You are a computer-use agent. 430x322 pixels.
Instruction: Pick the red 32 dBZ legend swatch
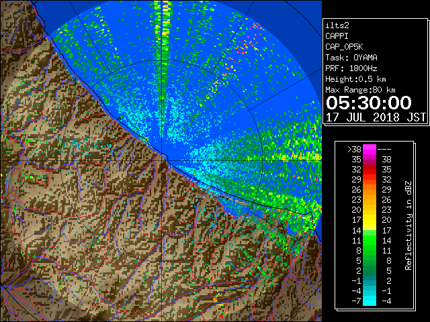370,170
